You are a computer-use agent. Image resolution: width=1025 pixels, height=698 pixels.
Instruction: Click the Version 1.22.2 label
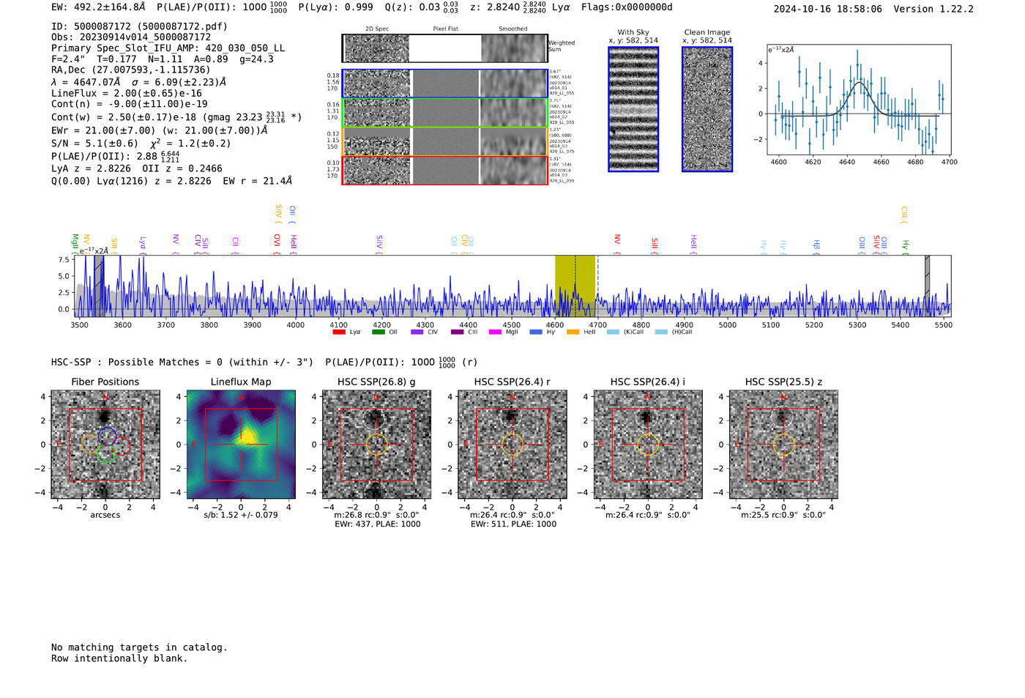934,9
